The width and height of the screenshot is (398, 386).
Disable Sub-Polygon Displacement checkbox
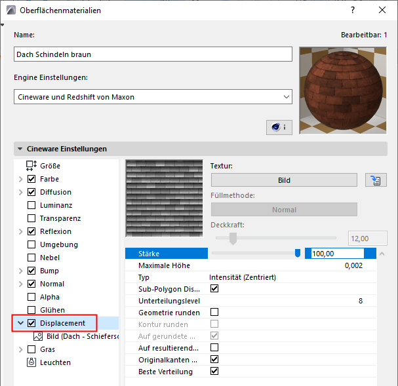point(214,288)
